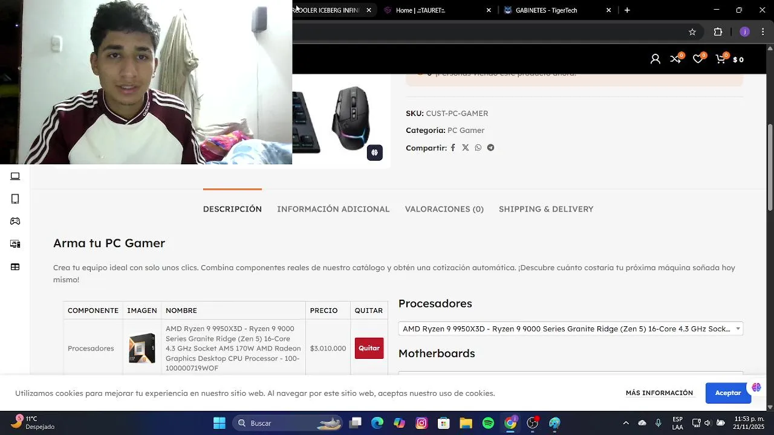The height and width of the screenshot is (435, 774).
Task: Switch to VALORACIONES (0) tab
Action: (x=444, y=209)
